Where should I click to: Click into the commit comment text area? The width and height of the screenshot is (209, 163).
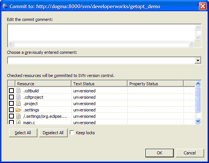101,33
